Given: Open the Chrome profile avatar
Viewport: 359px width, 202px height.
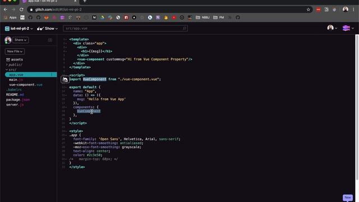Looking at the screenshot, I should 346,10.
